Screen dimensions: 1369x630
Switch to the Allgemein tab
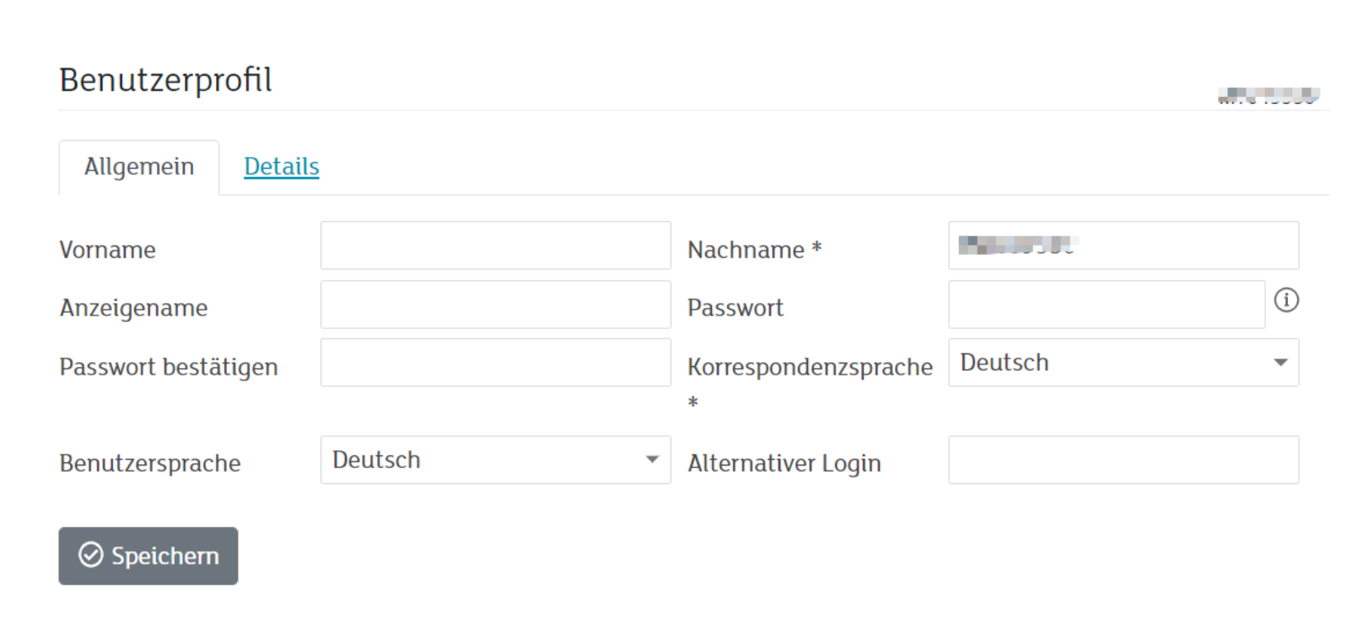[139, 167]
